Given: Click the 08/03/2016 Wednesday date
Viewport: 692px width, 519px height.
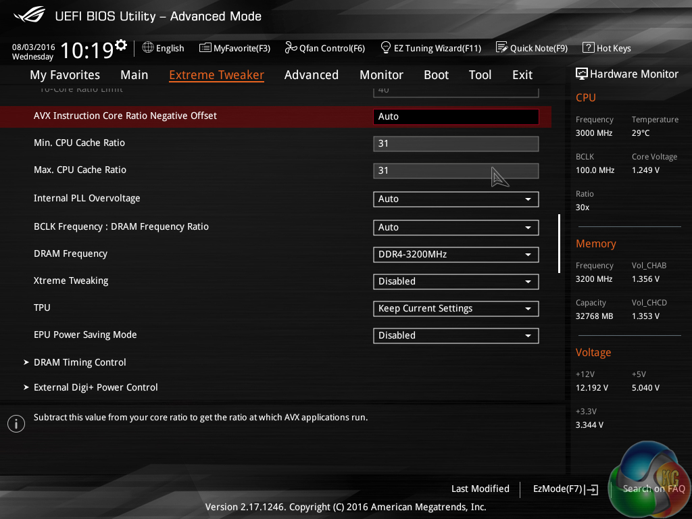Looking at the screenshot, I should tap(33, 51).
